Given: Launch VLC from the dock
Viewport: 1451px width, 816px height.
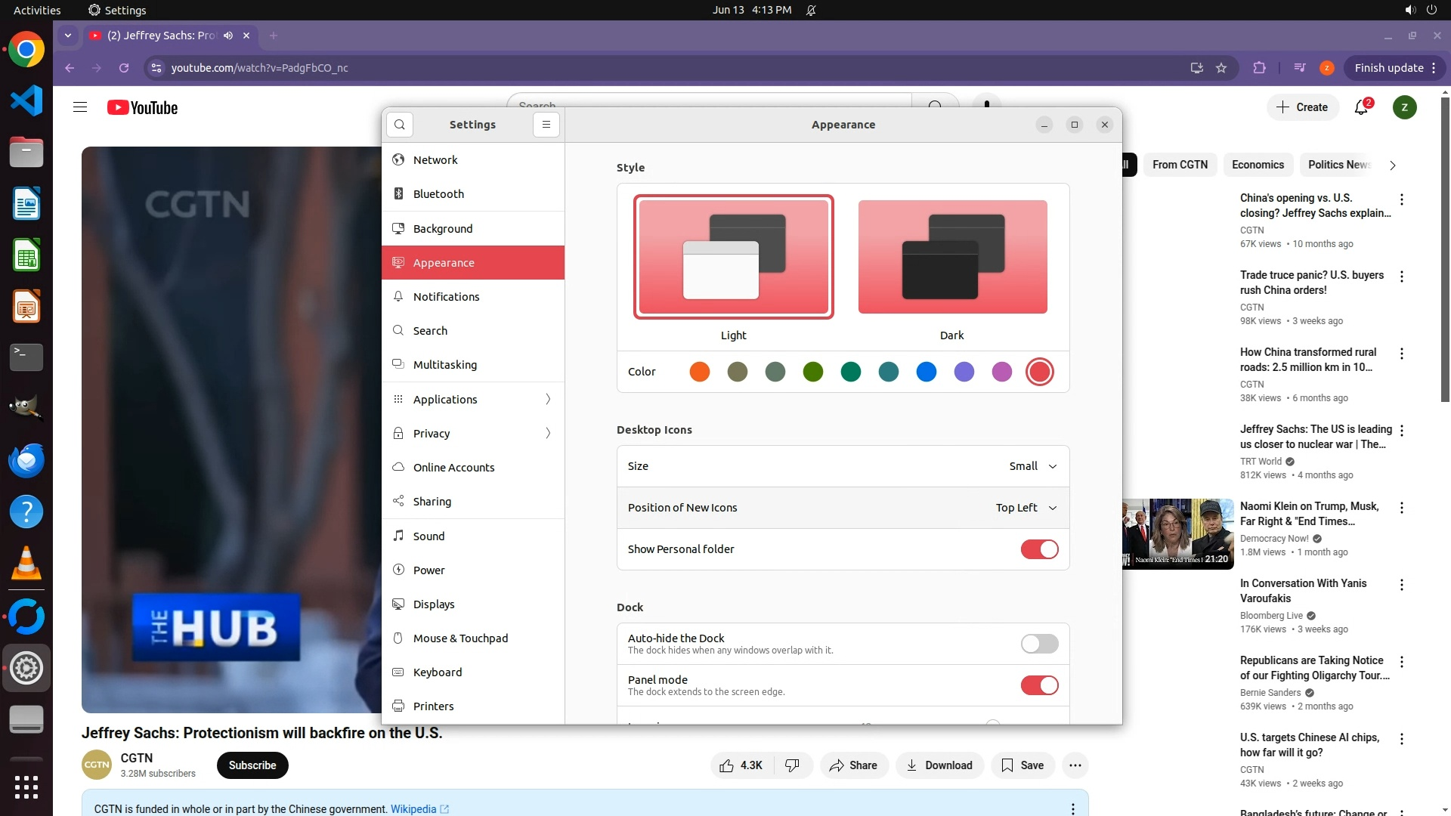Looking at the screenshot, I should (x=26, y=564).
